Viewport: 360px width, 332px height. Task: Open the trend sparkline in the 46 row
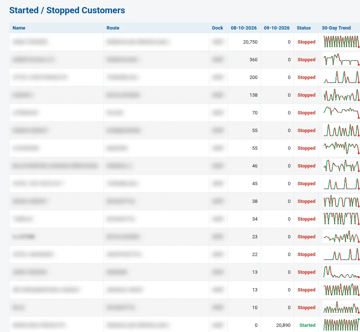tap(341, 165)
